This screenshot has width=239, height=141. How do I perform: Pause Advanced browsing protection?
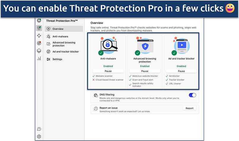[x=145, y=71]
